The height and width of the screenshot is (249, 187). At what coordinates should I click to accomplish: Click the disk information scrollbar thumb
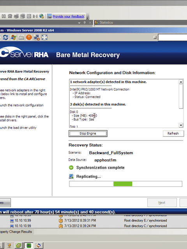[181, 96]
